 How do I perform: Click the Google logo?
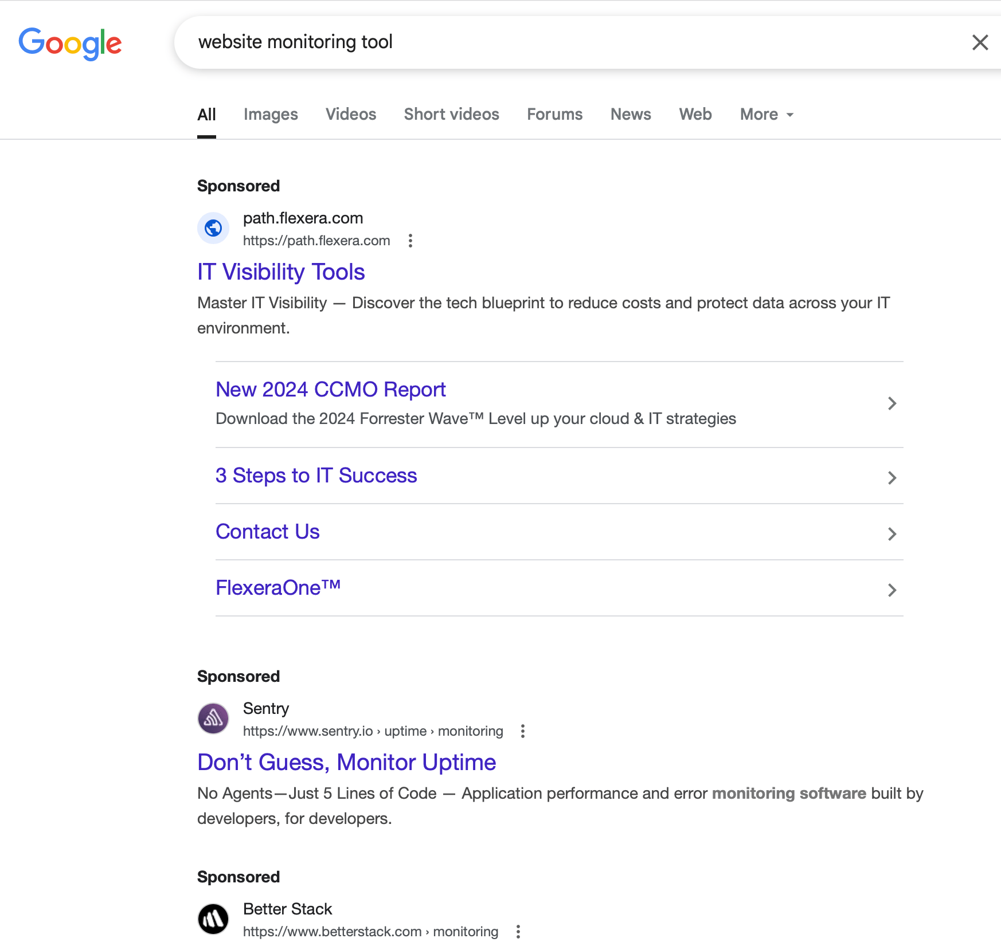[x=70, y=44]
